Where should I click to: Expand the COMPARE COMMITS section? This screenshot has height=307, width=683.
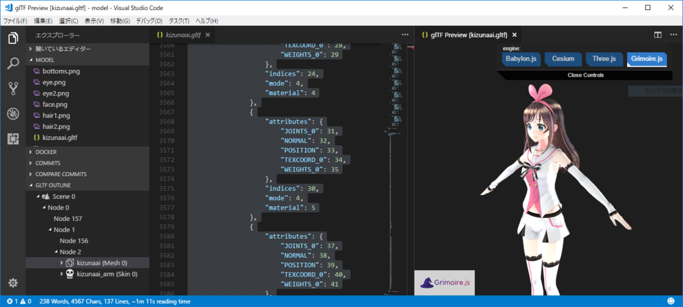pos(31,174)
